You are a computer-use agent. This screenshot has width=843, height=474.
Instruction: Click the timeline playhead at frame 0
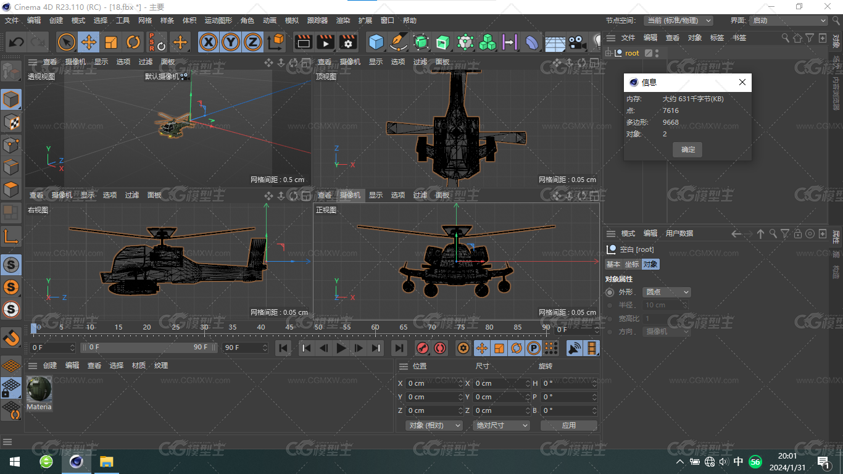[x=34, y=328]
